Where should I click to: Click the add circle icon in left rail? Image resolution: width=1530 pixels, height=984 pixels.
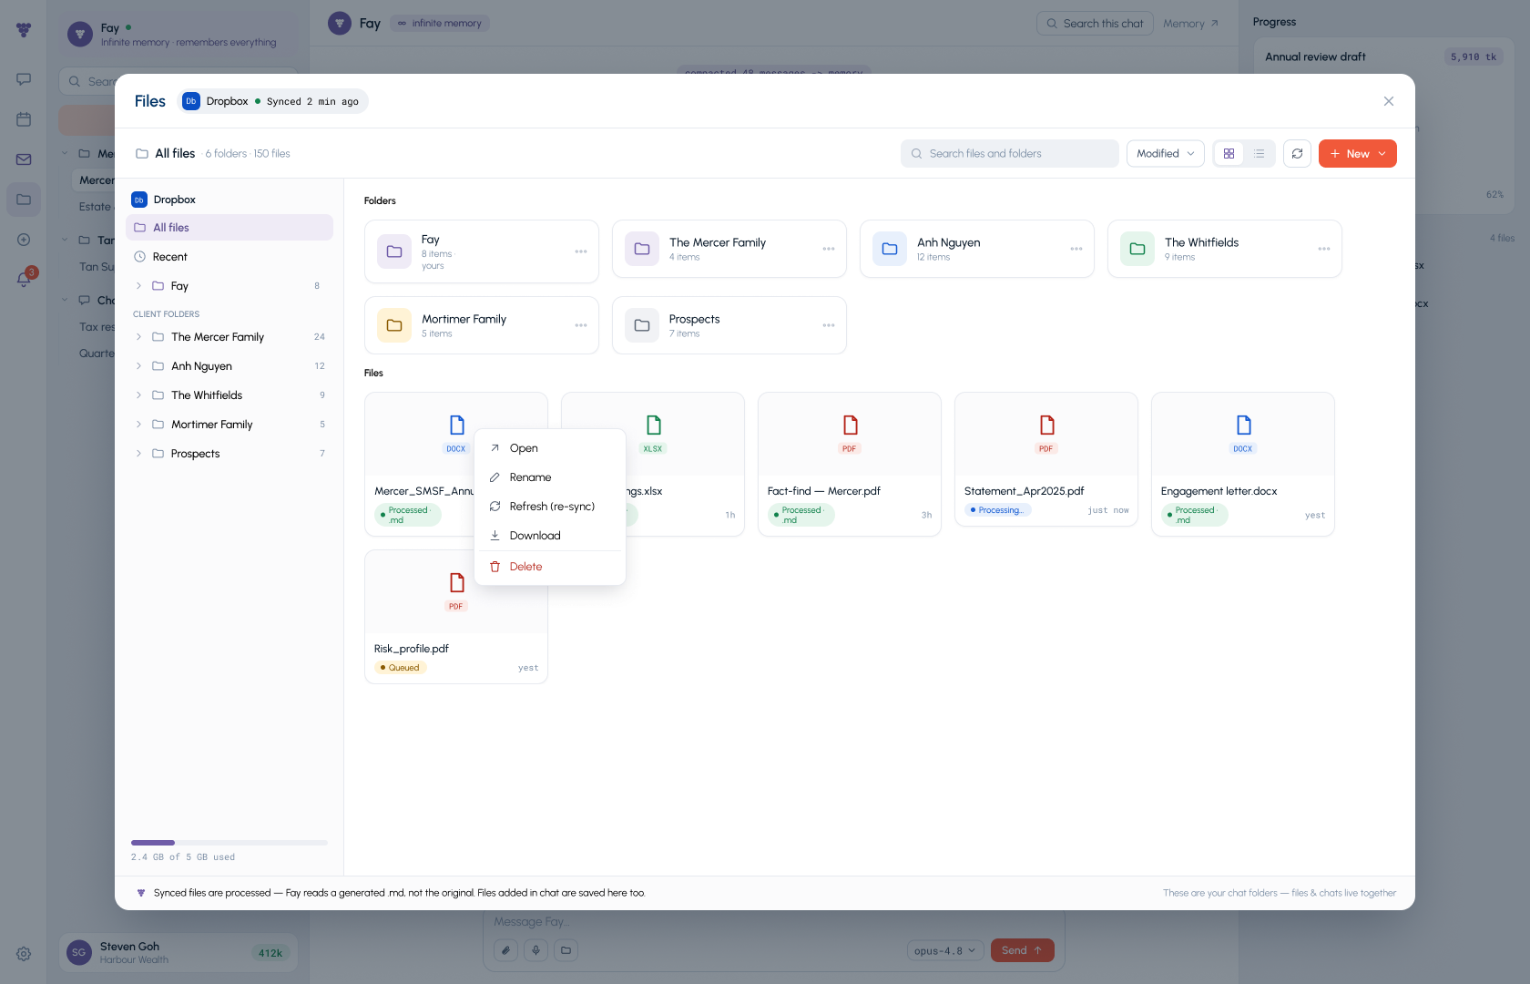click(x=24, y=240)
